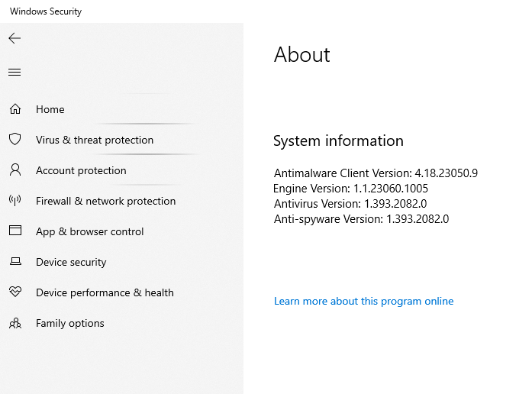
Task: Click the Virus & threat protection shield icon
Action: [x=15, y=140]
